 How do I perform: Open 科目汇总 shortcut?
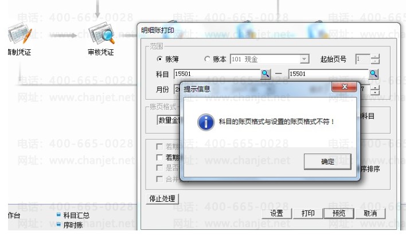coord(73,215)
